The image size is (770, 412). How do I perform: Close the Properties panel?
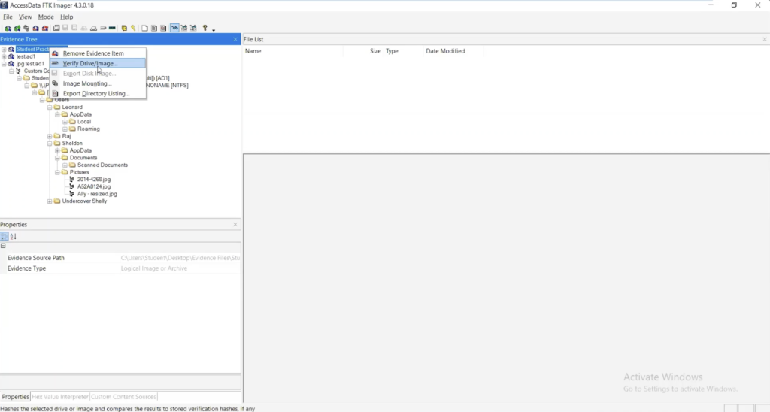(x=235, y=224)
